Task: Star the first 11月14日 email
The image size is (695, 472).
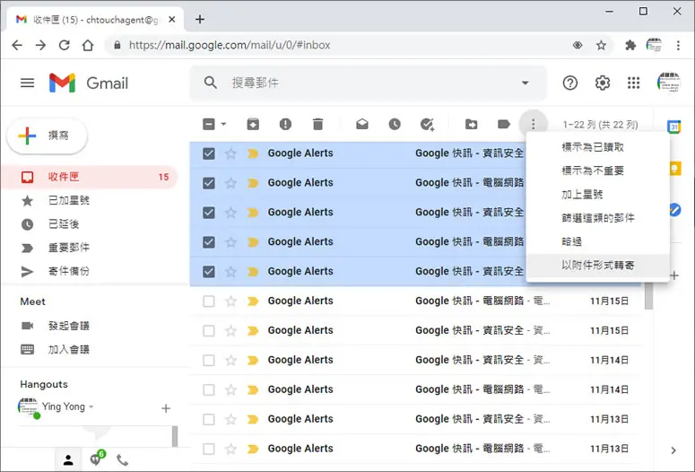Action: (231, 360)
